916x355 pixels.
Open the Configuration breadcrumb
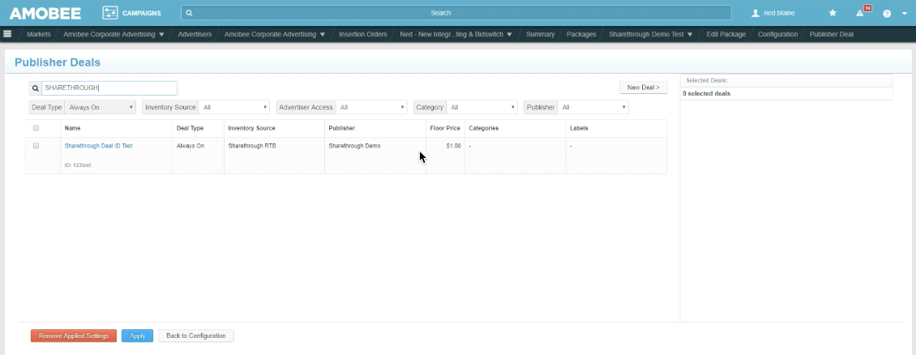tap(777, 35)
